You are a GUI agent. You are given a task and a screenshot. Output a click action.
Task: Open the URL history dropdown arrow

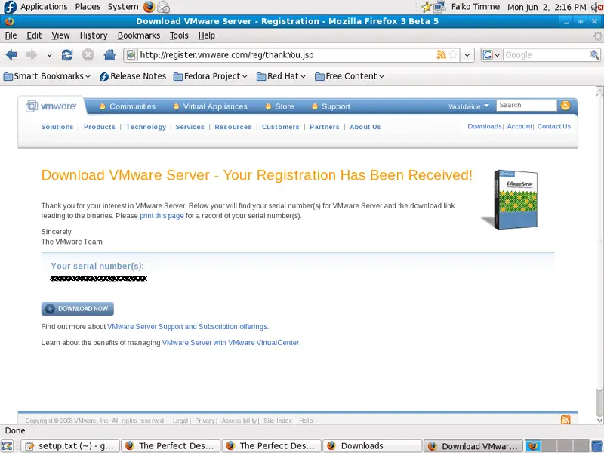click(467, 55)
